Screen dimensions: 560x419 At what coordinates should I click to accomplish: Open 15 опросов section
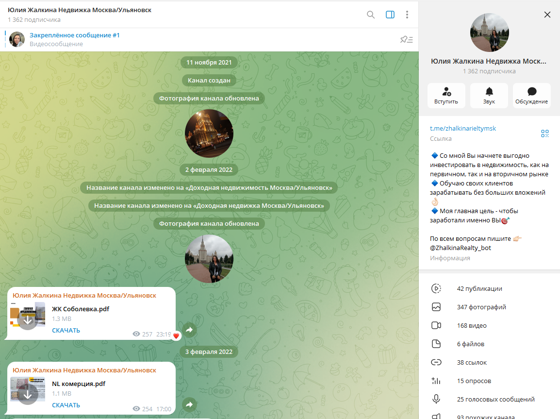(x=489, y=381)
